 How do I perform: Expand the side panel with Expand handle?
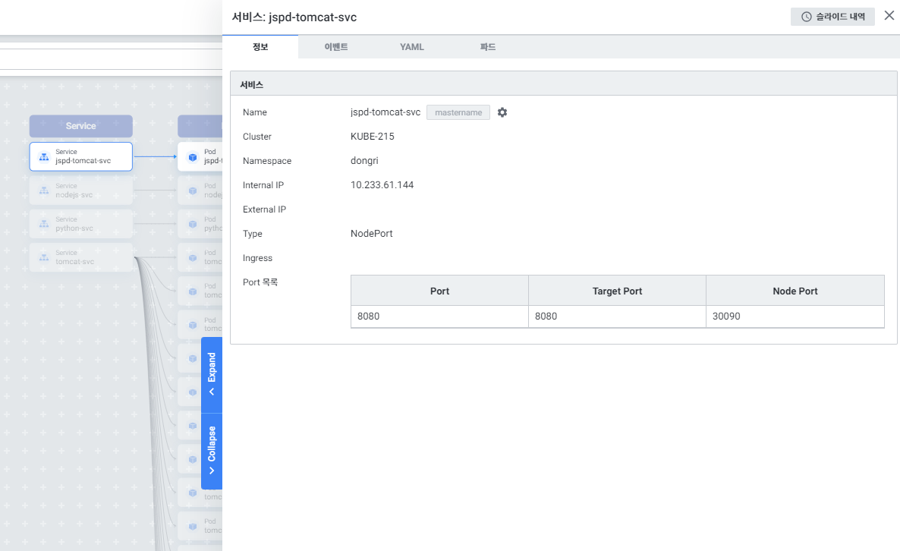coord(212,375)
